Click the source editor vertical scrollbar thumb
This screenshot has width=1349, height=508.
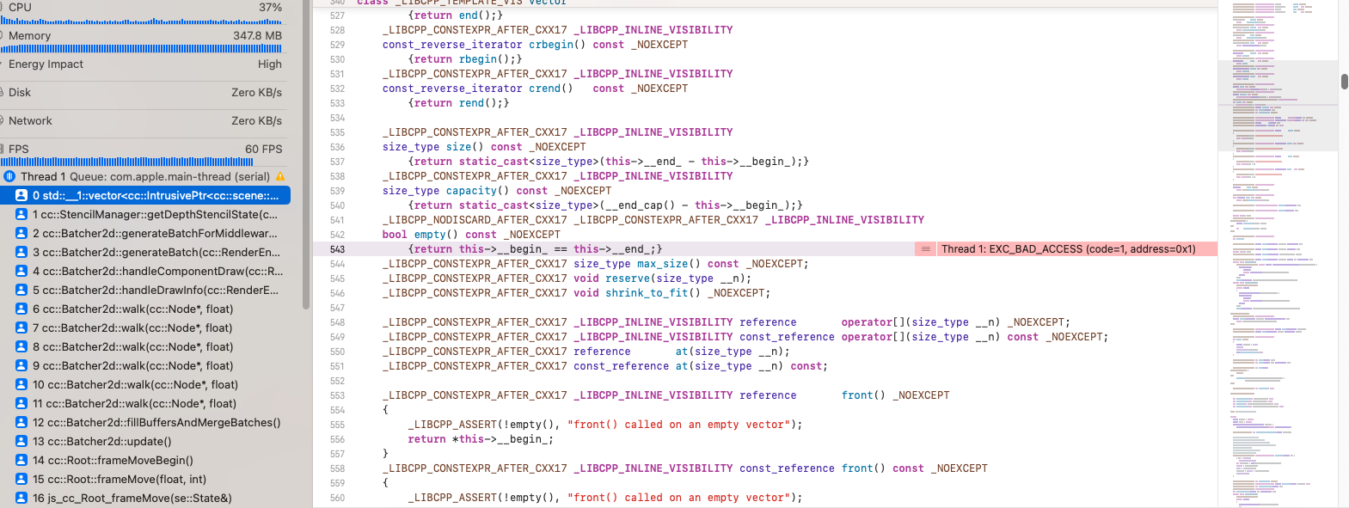coord(1344,82)
